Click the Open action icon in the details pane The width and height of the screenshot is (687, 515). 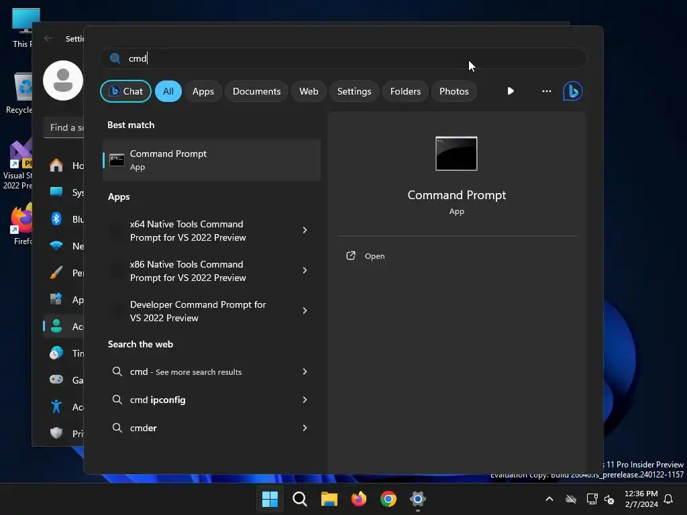coord(350,255)
